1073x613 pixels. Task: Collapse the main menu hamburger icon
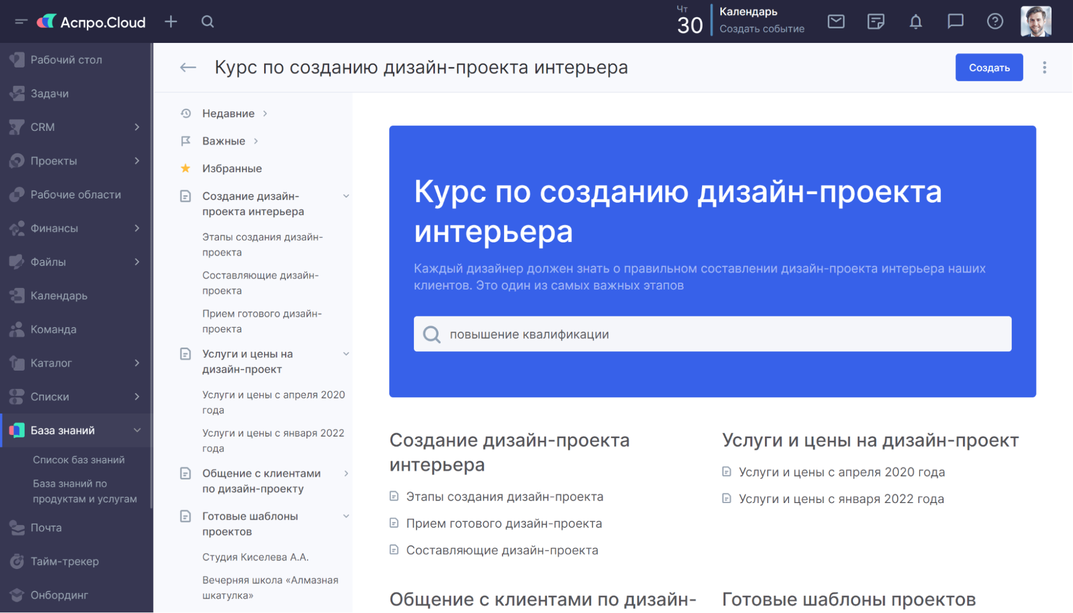pos(21,21)
